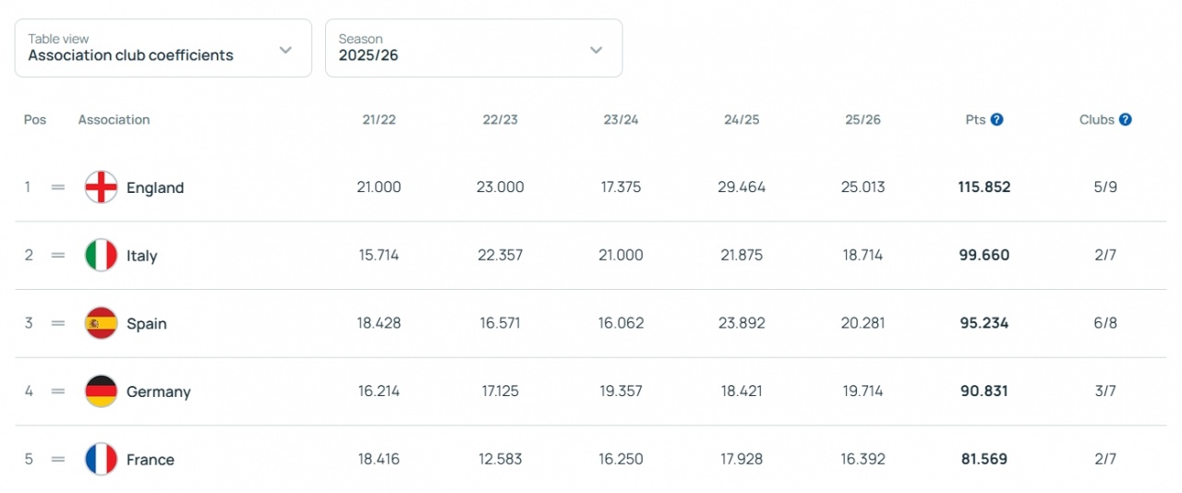Expand Table view using chevron arrow
The image size is (1182, 493).
point(285,50)
